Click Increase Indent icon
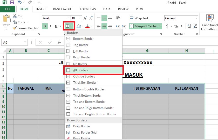Image resolution: width=218 pixels, height=140 pixels. [124, 26]
